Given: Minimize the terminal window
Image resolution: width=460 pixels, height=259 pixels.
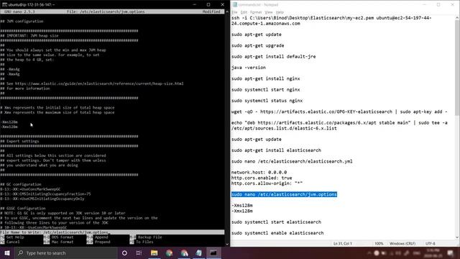Looking at the screenshot, I should pyautogui.click(x=195, y=5).
